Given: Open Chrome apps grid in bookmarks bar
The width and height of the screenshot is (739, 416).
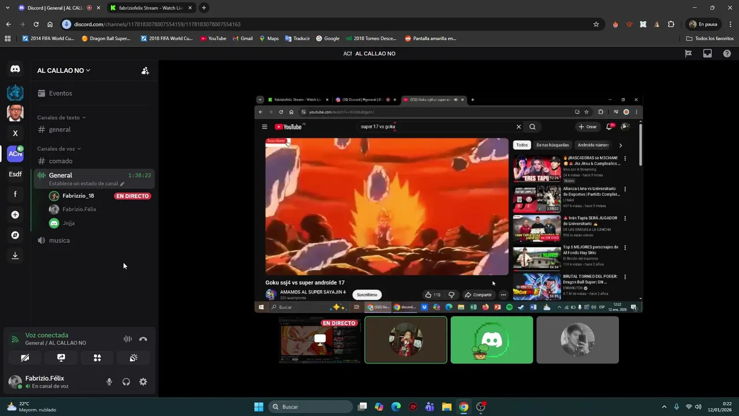Looking at the screenshot, I should (8, 38).
